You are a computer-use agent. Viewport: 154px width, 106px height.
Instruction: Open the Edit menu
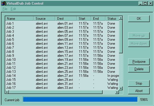13,9
